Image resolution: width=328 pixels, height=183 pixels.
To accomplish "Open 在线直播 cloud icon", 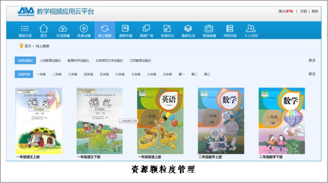I will coord(63,28).
